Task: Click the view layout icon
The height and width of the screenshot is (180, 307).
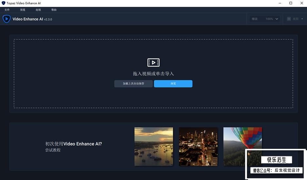Action: (289, 19)
